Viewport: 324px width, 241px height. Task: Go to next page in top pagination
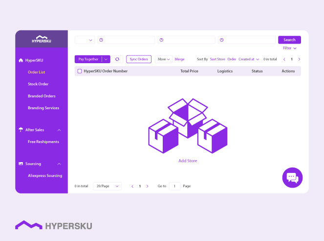coord(299,59)
